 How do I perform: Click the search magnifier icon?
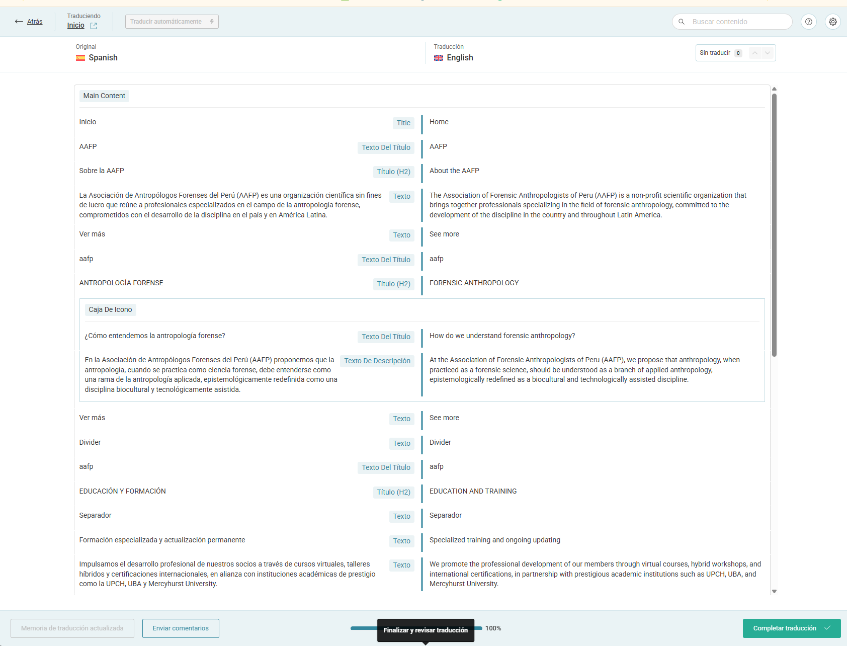coord(682,22)
